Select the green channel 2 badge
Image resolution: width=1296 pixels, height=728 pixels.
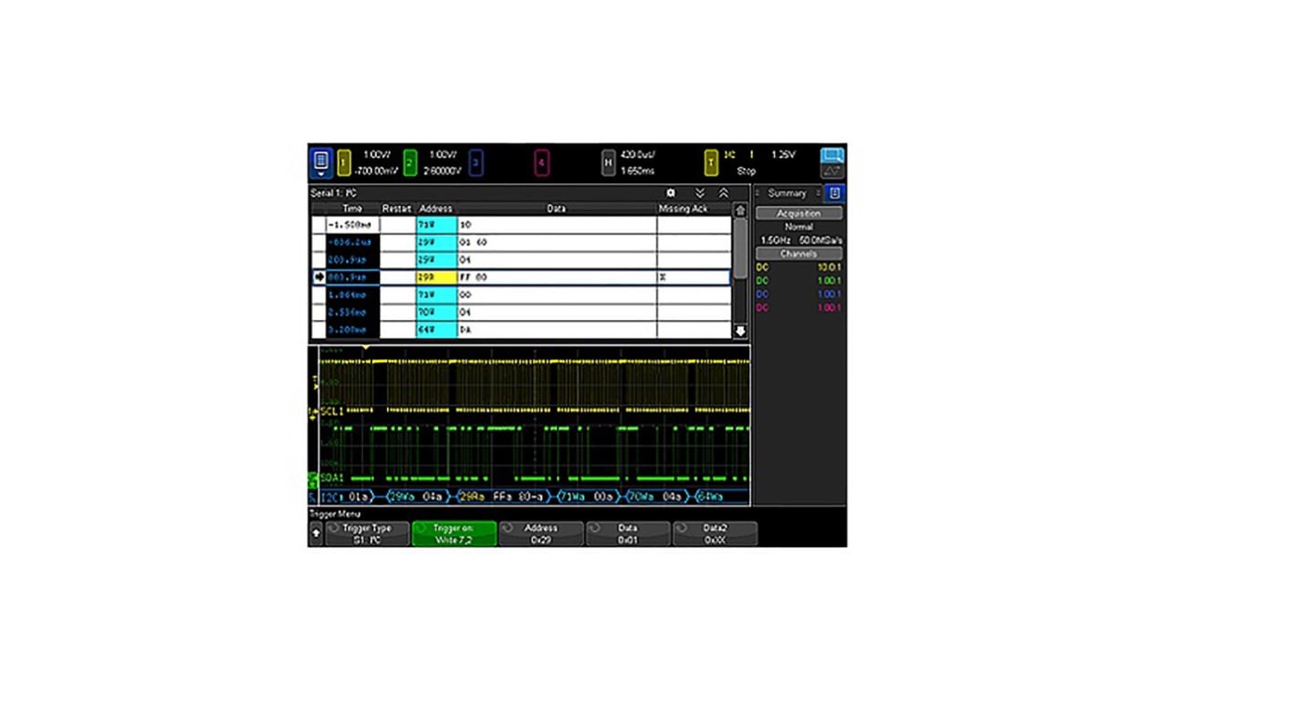[x=411, y=163]
